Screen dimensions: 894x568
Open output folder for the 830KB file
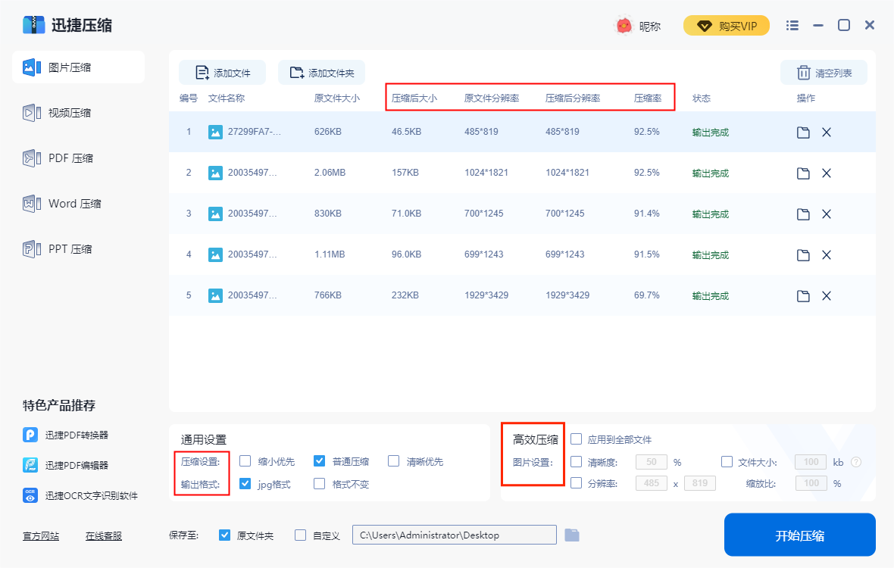point(803,214)
